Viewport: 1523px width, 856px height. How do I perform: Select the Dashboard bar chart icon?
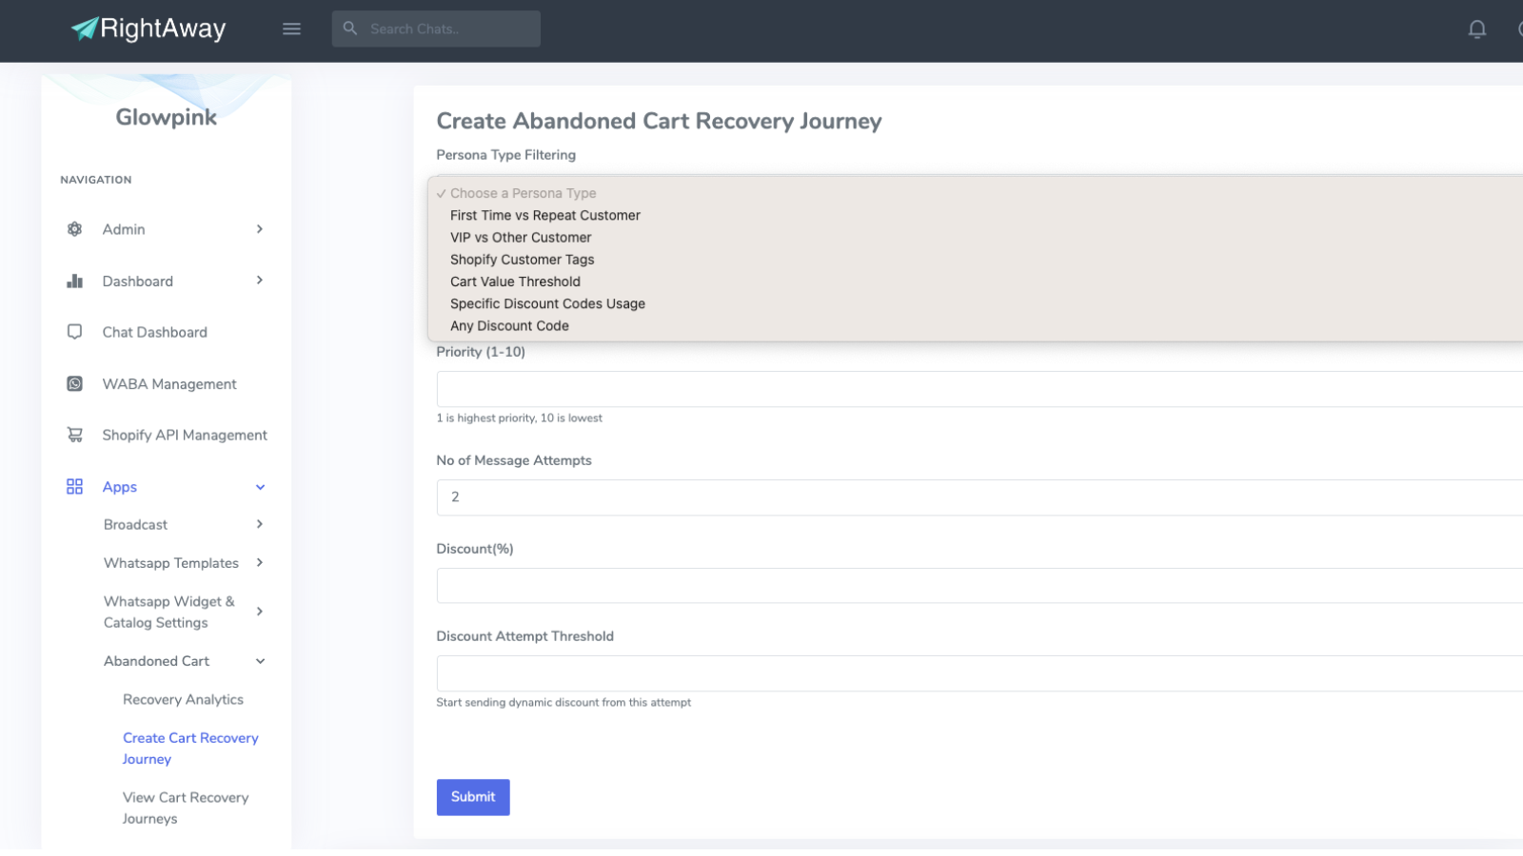pyautogui.click(x=74, y=281)
